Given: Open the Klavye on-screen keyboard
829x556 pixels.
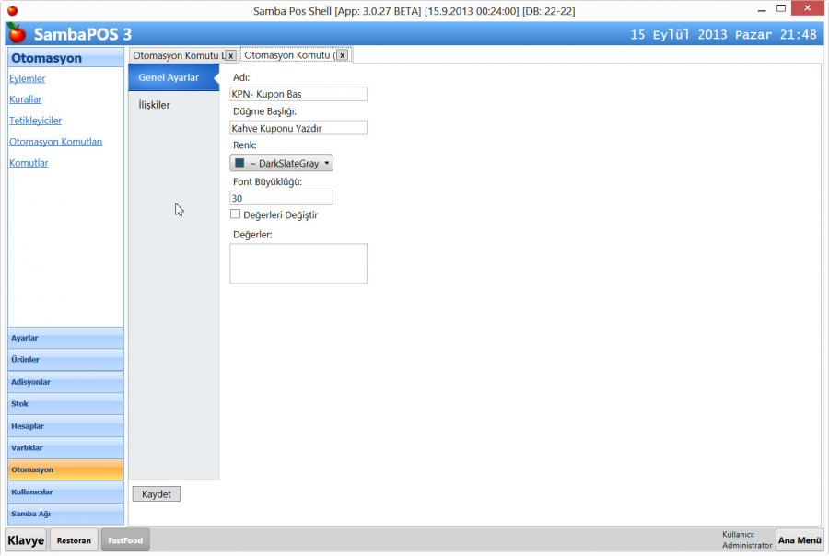Looking at the screenshot, I should tap(26, 540).
